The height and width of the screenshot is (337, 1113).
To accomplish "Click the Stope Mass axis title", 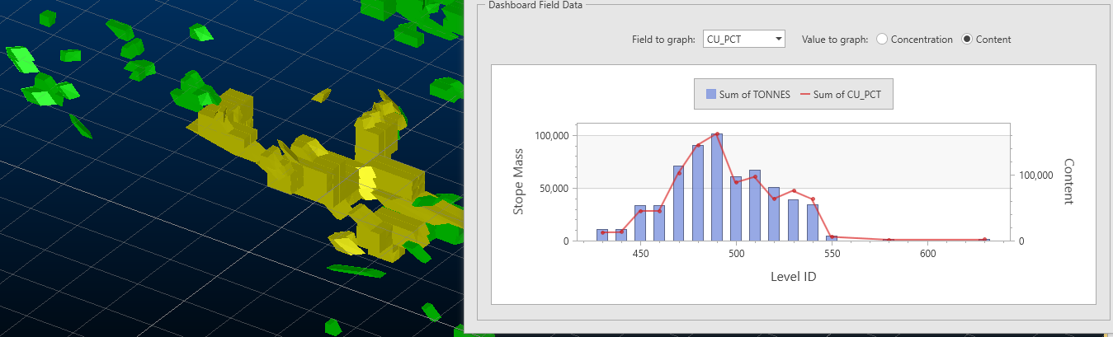I will [x=519, y=187].
